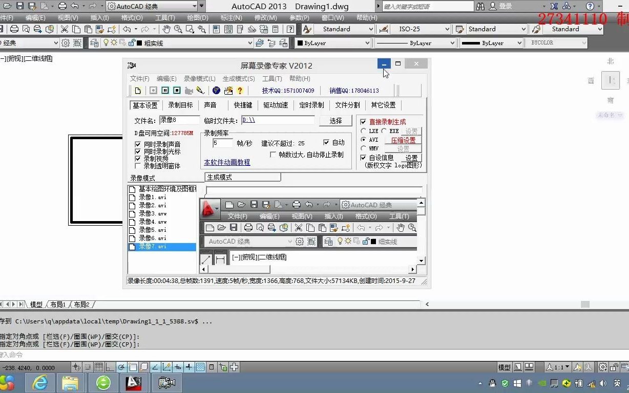This screenshot has height=393, width=629.
Task: Click the screen recorder icon in the taskbar
Action: pyautogui.click(x=166, y=382)
